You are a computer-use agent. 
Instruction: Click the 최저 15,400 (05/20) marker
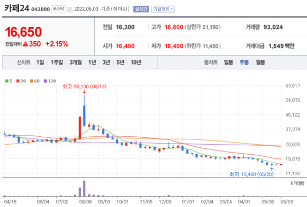[251, 174]
